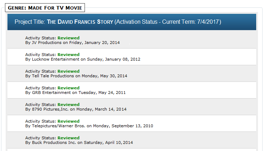This screenshot has width=264, height=151.
Task: Click the date Saturday, April 10, 2014
Action: point(108,142)
